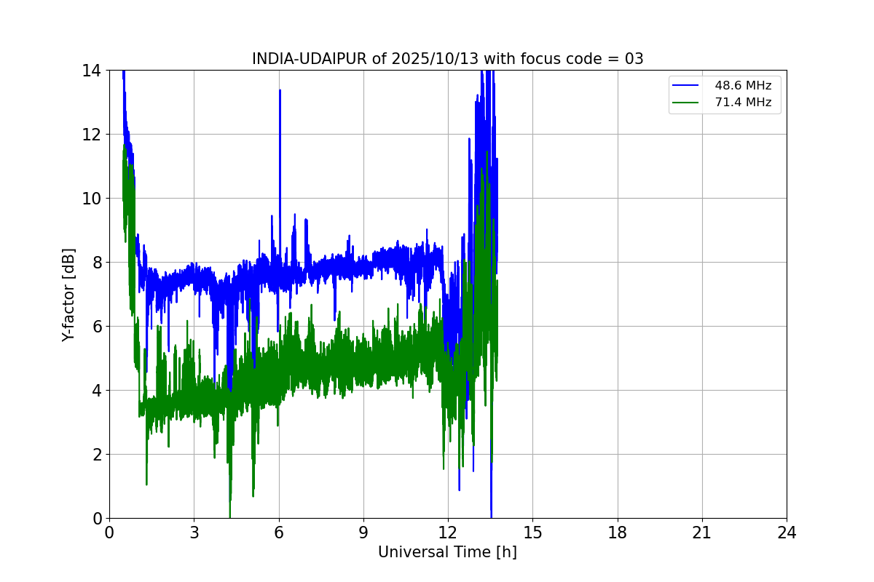Click y-axis tick label 10
Screen dimensions: 874x582
click(x=92, y=199)
